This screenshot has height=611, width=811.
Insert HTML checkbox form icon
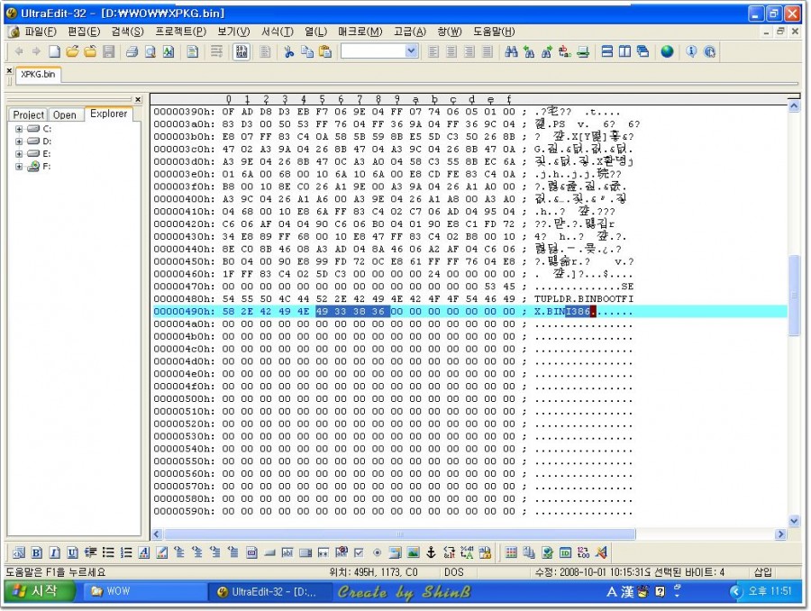359,552
